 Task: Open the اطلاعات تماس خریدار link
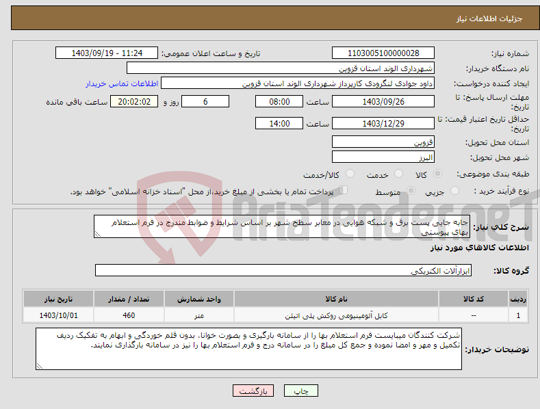pos(122,83)
